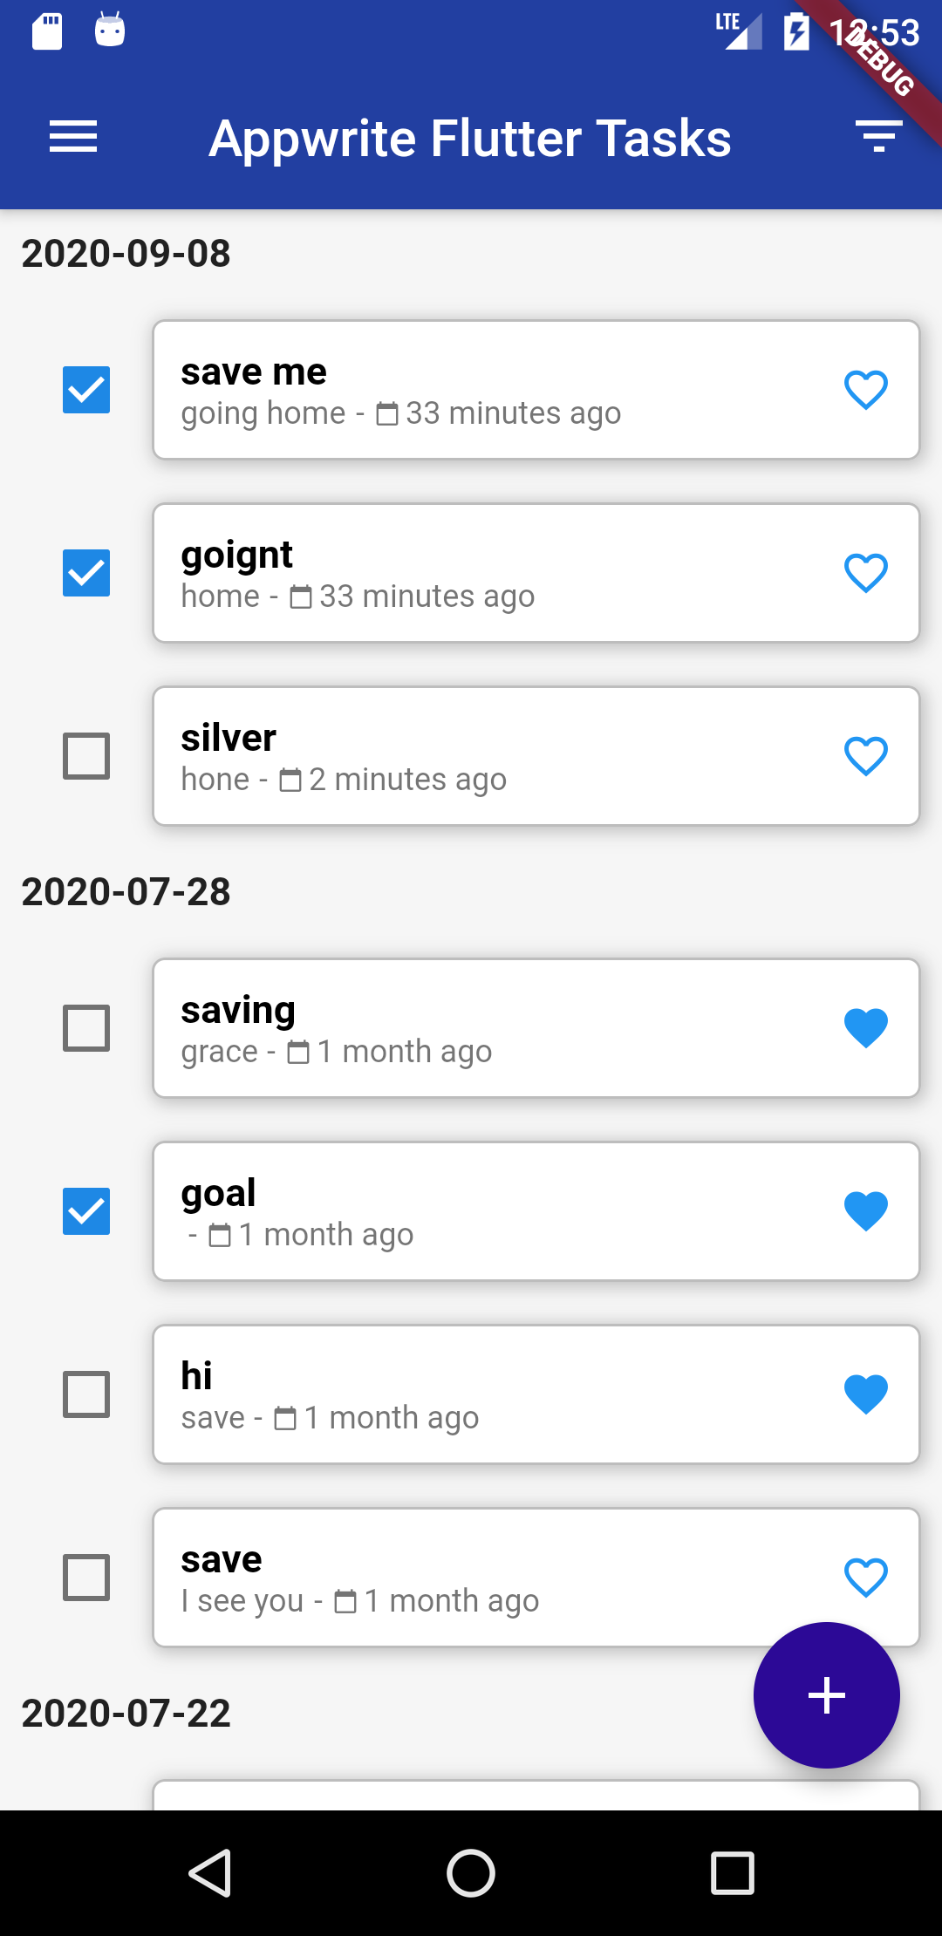The width and height of the screenshot is (942, 1936).
Task: Add a new task with plus button
Action: (827, 1695)
